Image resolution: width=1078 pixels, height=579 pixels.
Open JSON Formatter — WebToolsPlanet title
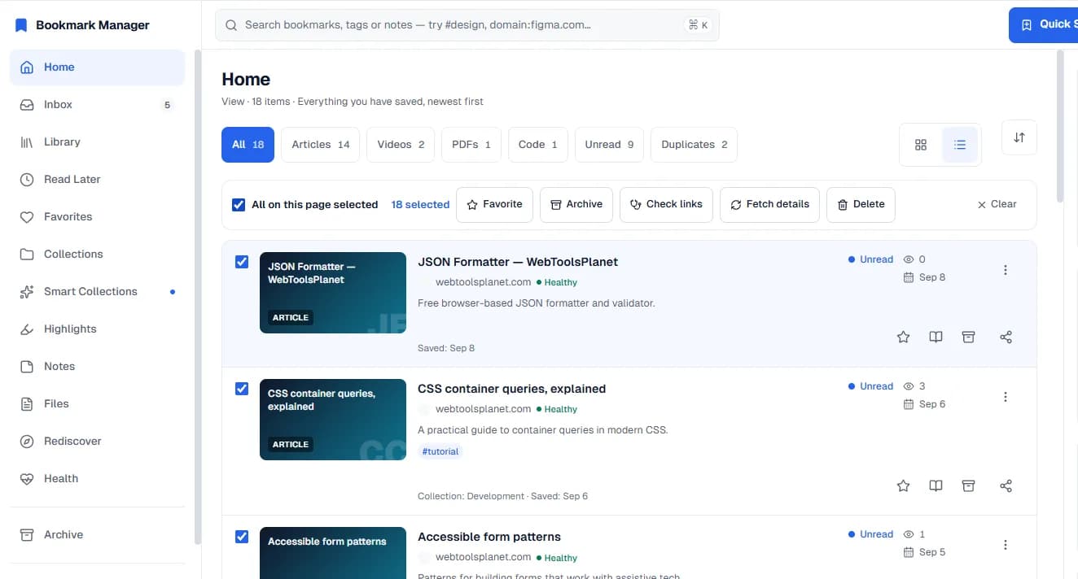point(518,262)
